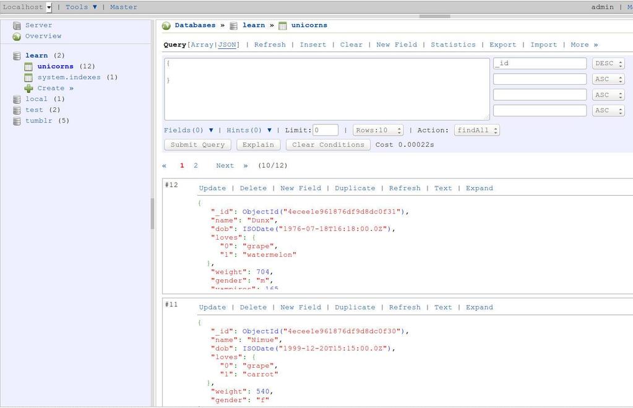Screen dimensions: 633x408
Task: Click the horizontal scrollbar under top bar
Action: click(435, 17)
